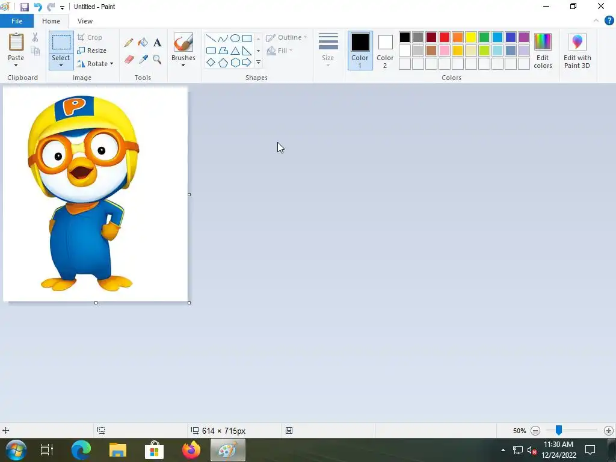The height and width of the screenshot is (462, 616).
Task: Open the File menu
Action: [17, 21]
